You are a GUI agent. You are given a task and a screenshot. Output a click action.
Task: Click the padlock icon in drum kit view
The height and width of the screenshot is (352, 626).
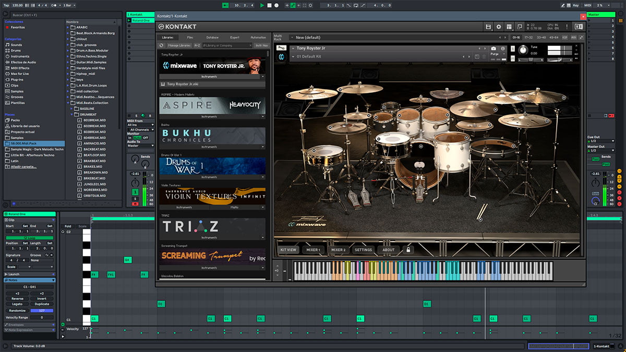[x=408, y=250]
